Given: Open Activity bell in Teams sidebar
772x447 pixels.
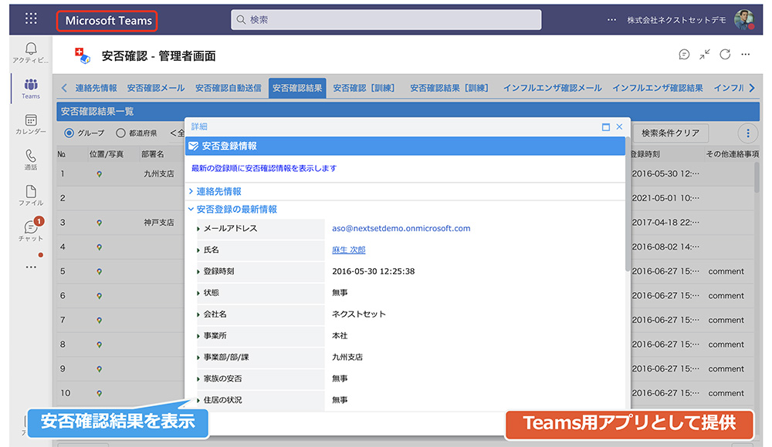Looking at the screenshot, I should pyautogui.click(x=31, y=49).
